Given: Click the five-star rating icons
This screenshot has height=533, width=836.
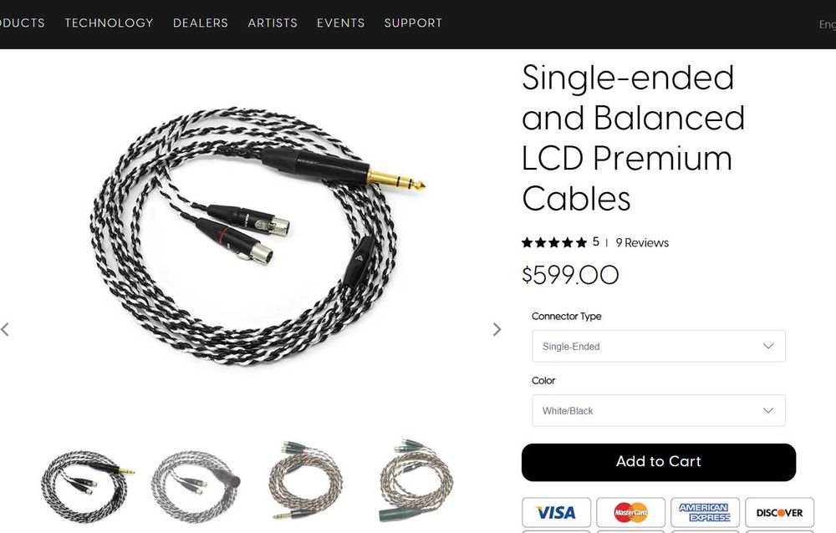Looking at the screenshot, I should click(x=554, y=243).
